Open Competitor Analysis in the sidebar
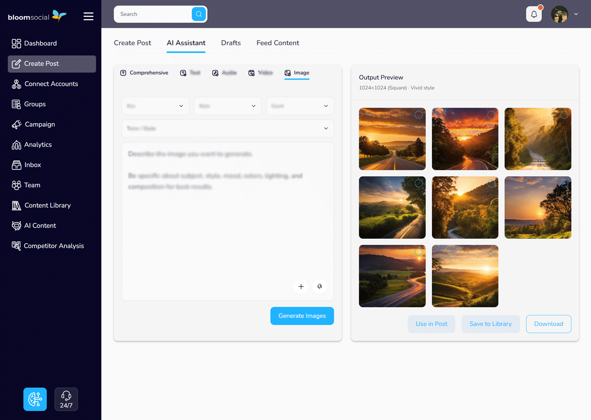591x420 pixels. tap(52, 246)
